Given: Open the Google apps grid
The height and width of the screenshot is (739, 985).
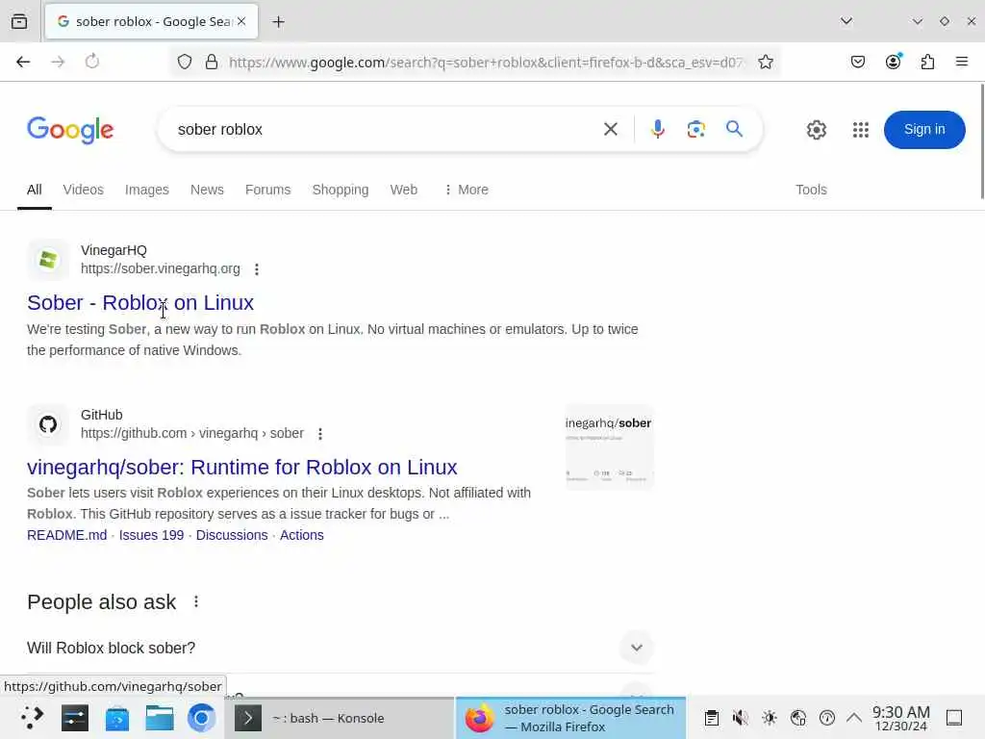Looking at the screenshot, I should point(861,130).
